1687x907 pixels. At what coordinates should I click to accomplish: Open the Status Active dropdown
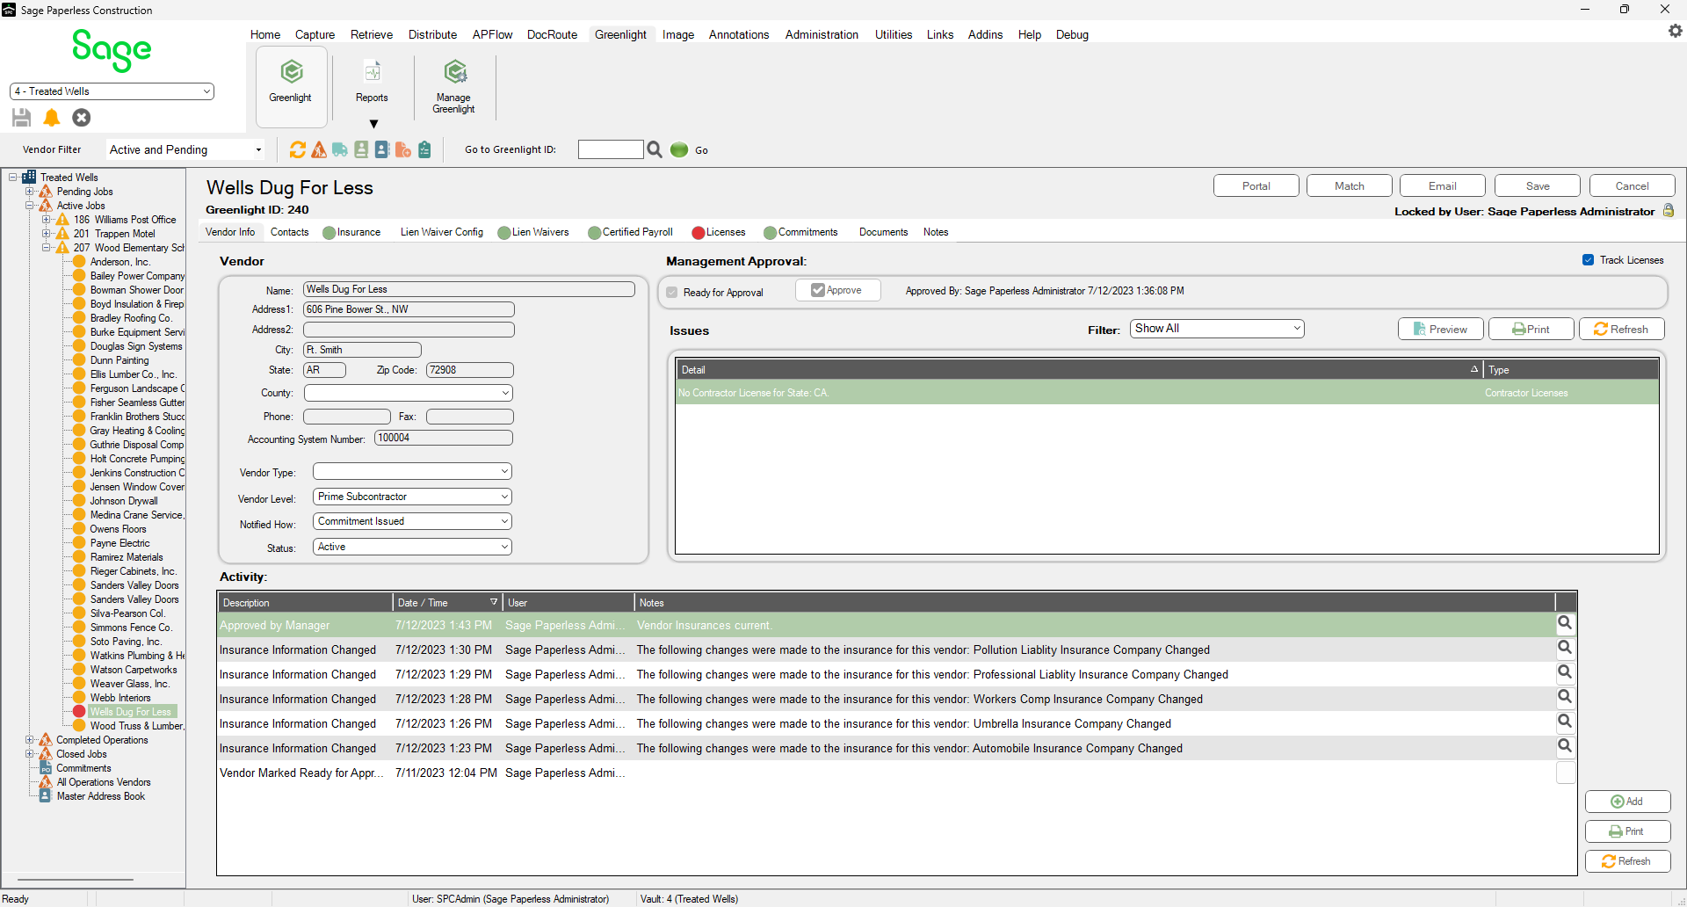(x=412, y=547)
